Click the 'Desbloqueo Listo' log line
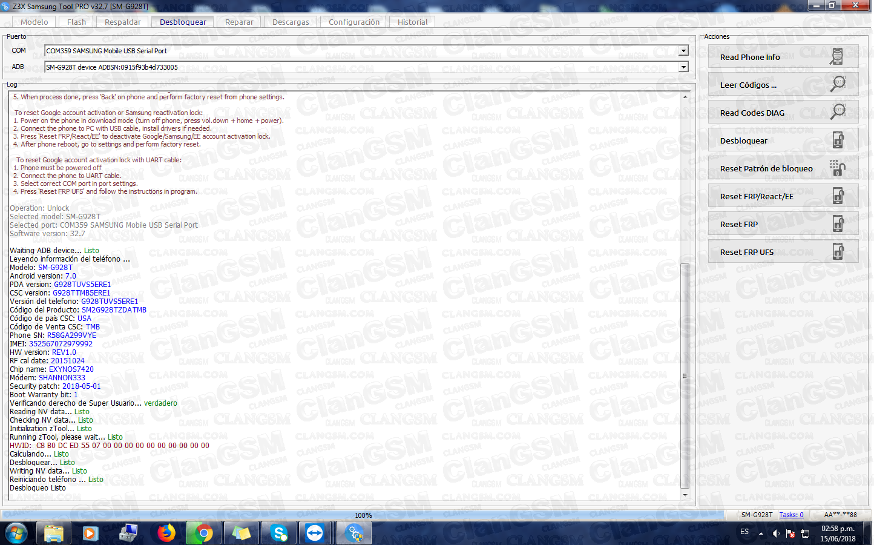This screenshot has width=874, height=545. pyautogui.click(x=38, y=487)
